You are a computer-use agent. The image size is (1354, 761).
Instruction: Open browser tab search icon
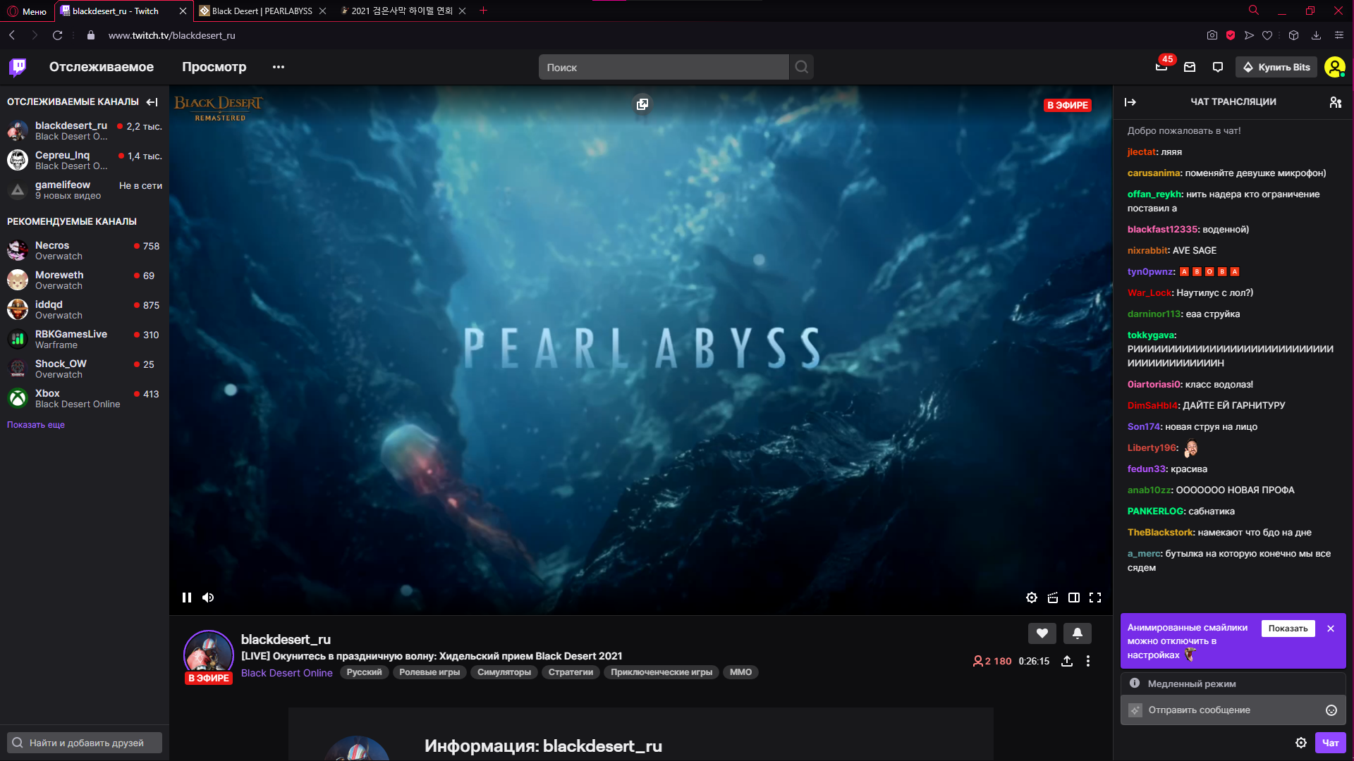1253,11
